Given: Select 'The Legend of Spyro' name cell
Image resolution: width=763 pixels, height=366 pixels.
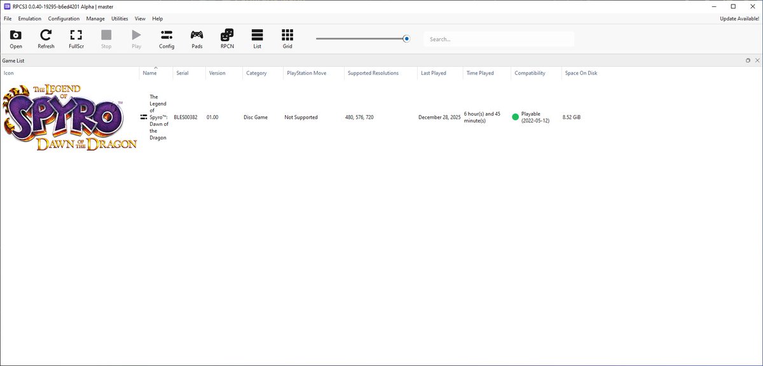Looking at the screenshot, I should pos(159,117).
